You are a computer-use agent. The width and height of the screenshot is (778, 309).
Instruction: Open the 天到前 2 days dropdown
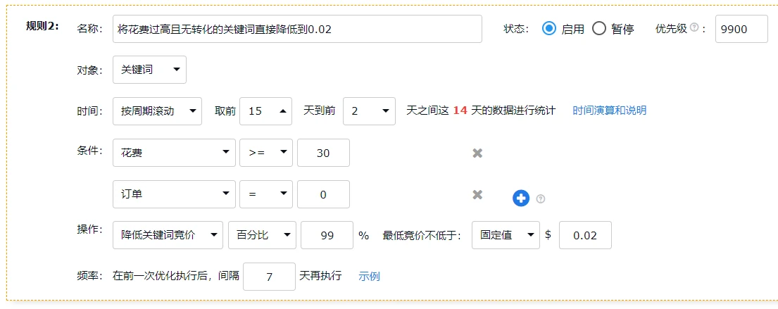[x=368, y=111]
